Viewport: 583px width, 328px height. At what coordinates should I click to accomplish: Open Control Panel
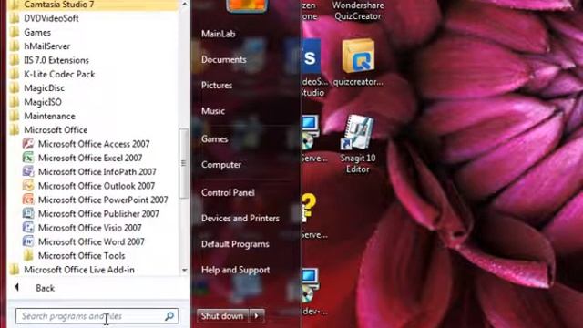pos(228,192)
